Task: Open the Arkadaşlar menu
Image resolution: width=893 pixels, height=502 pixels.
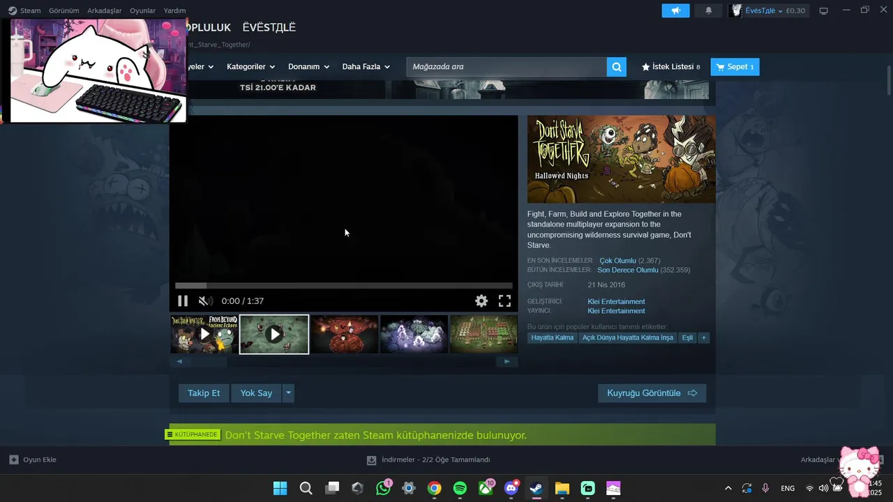Action: 104,10
